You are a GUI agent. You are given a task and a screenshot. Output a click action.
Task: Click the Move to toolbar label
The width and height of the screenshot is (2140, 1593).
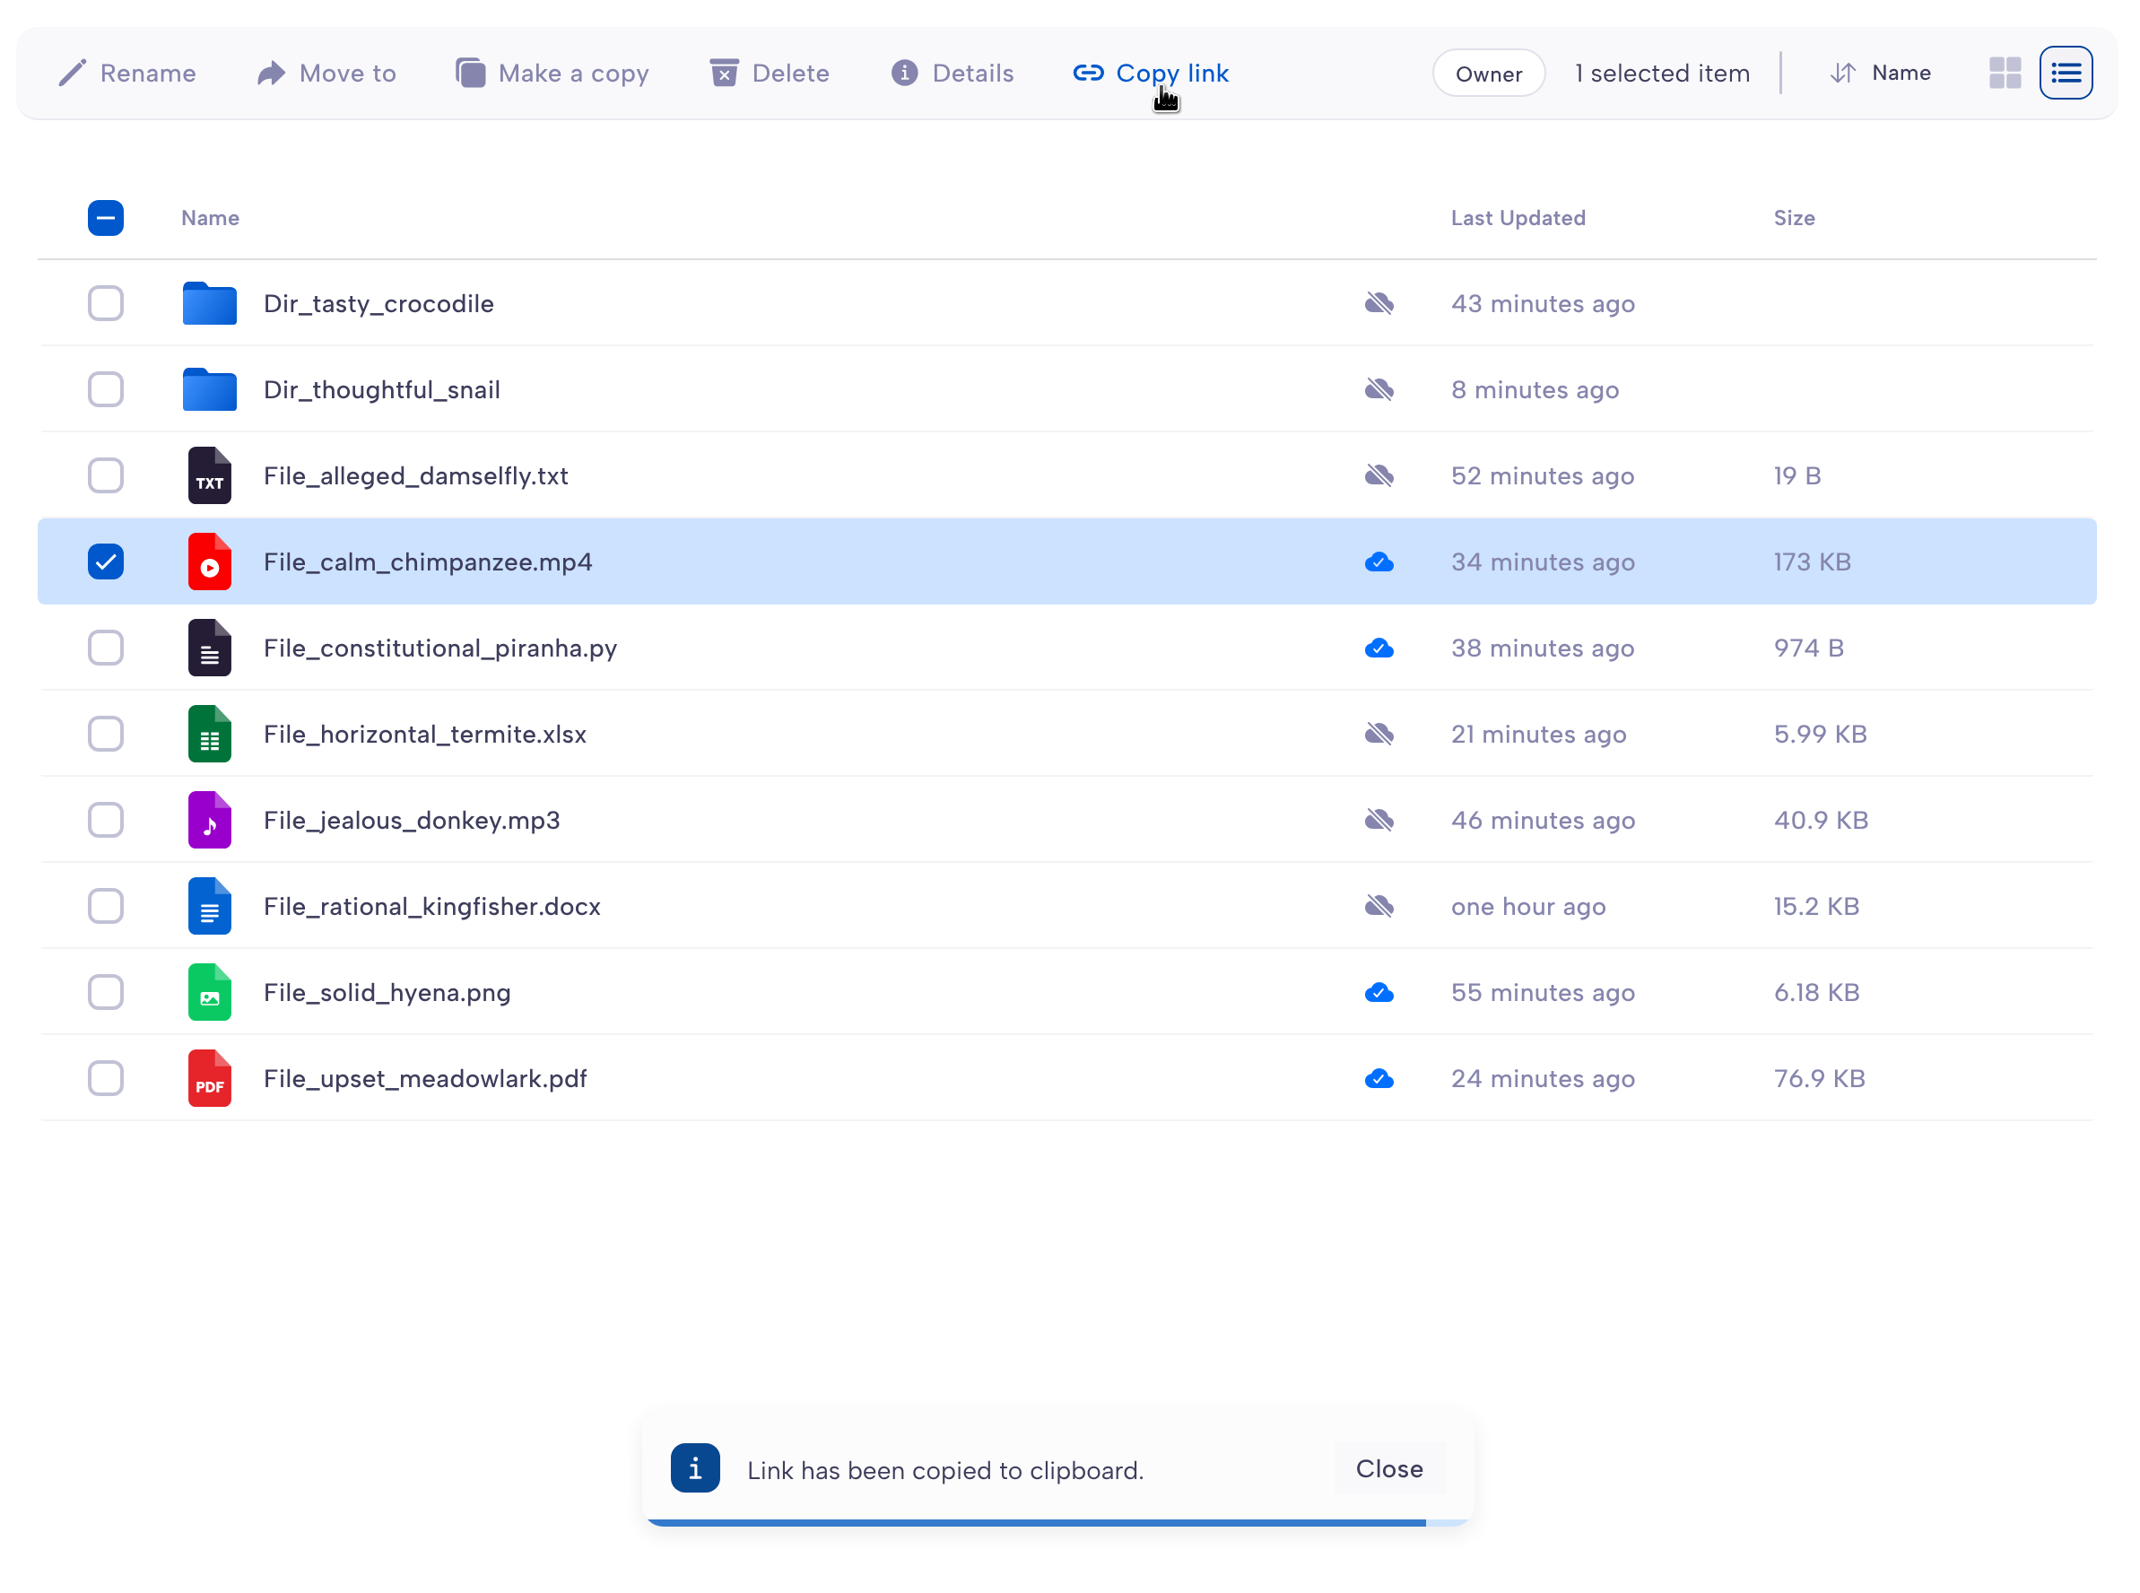point(348,74)
